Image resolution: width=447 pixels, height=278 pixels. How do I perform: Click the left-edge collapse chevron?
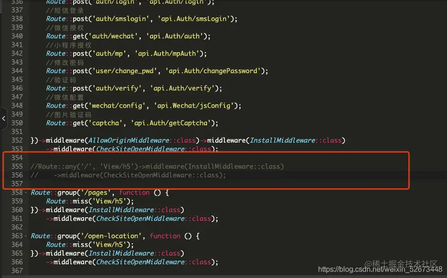click(x=4, y=118)
